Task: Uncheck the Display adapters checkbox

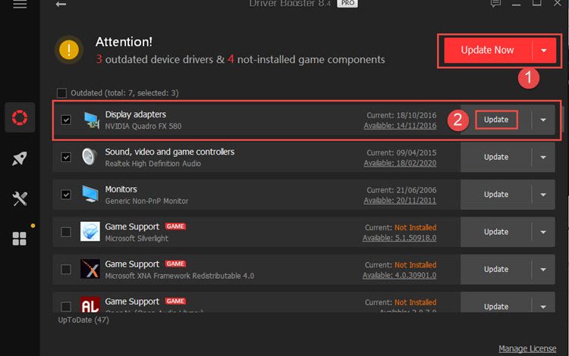Action: (66, 120)
